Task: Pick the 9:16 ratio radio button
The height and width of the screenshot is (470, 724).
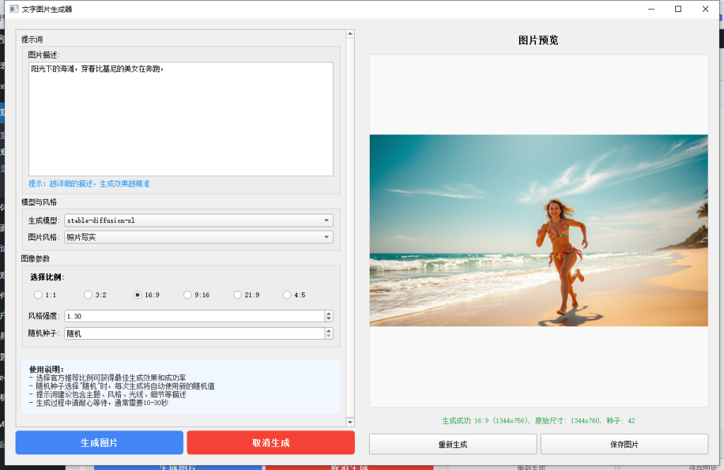Action: tap(187, 295)
